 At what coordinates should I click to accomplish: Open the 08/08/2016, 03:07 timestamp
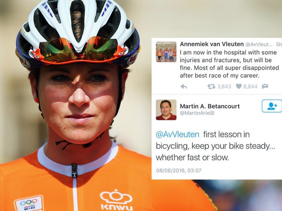[x=179, y=170]
